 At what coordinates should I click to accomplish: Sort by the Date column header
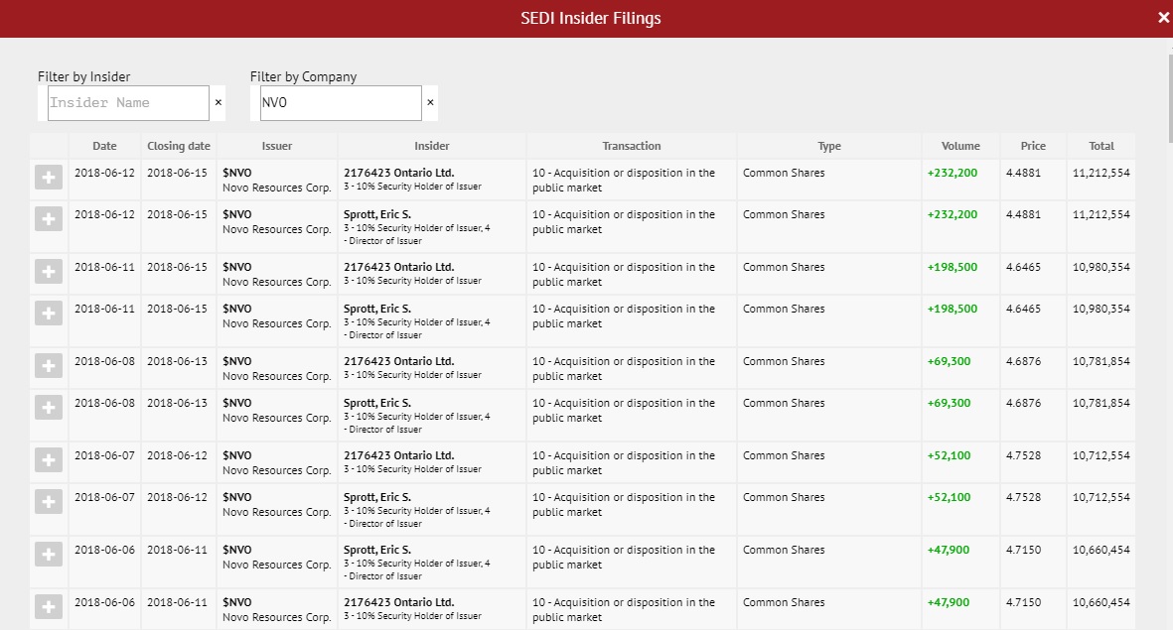104,146
